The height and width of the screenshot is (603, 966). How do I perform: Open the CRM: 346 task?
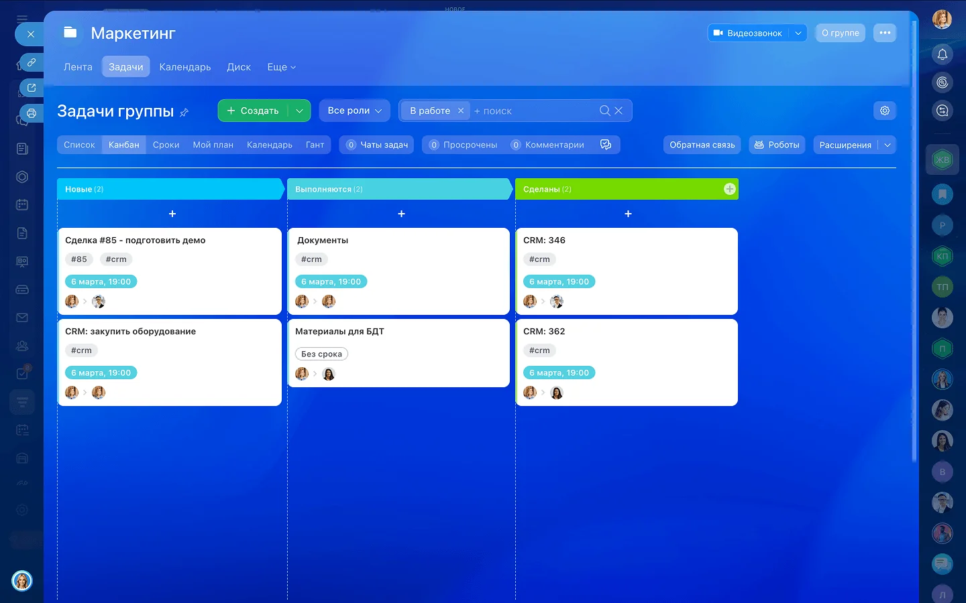point(544,241)
